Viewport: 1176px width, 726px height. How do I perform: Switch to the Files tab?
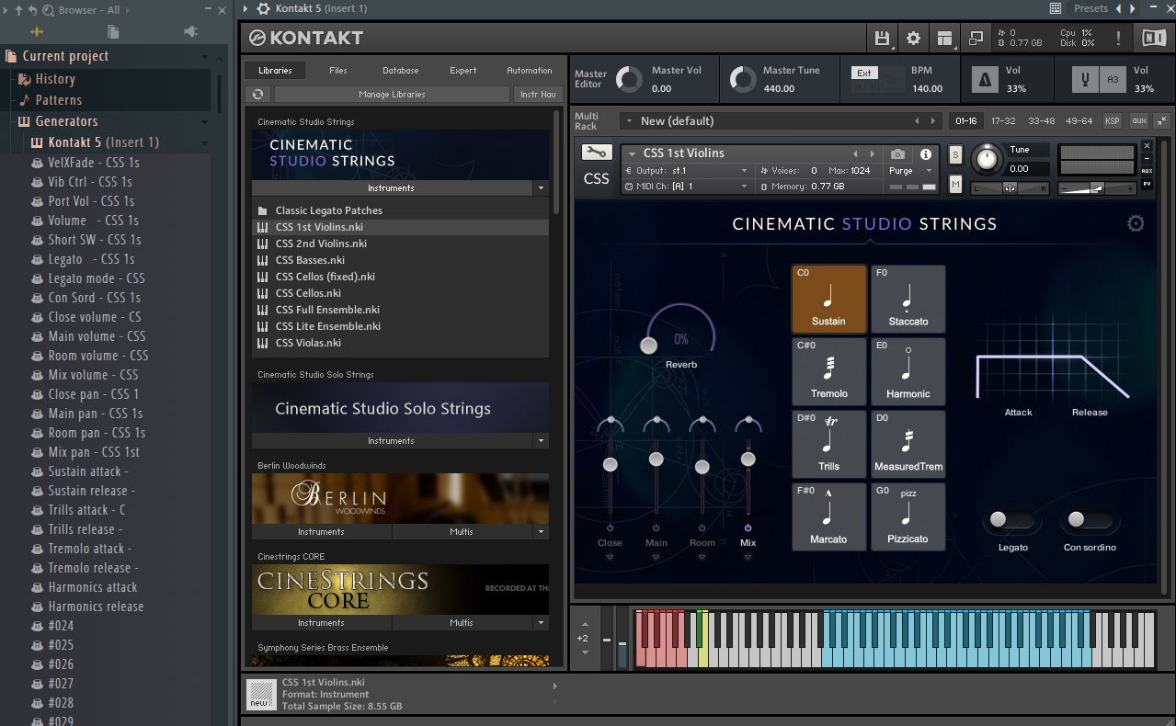[x=338, y=70]
